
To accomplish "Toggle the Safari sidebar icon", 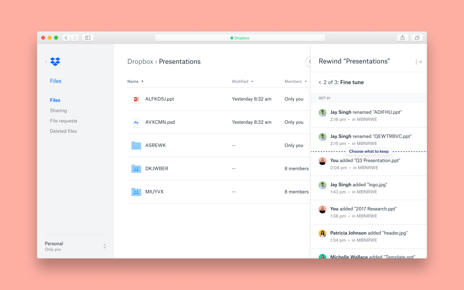I will (x=88, y=38).
